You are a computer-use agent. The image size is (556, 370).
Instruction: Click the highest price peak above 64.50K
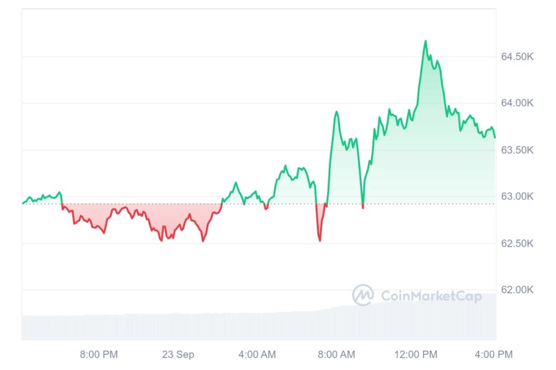click(425, 41)
